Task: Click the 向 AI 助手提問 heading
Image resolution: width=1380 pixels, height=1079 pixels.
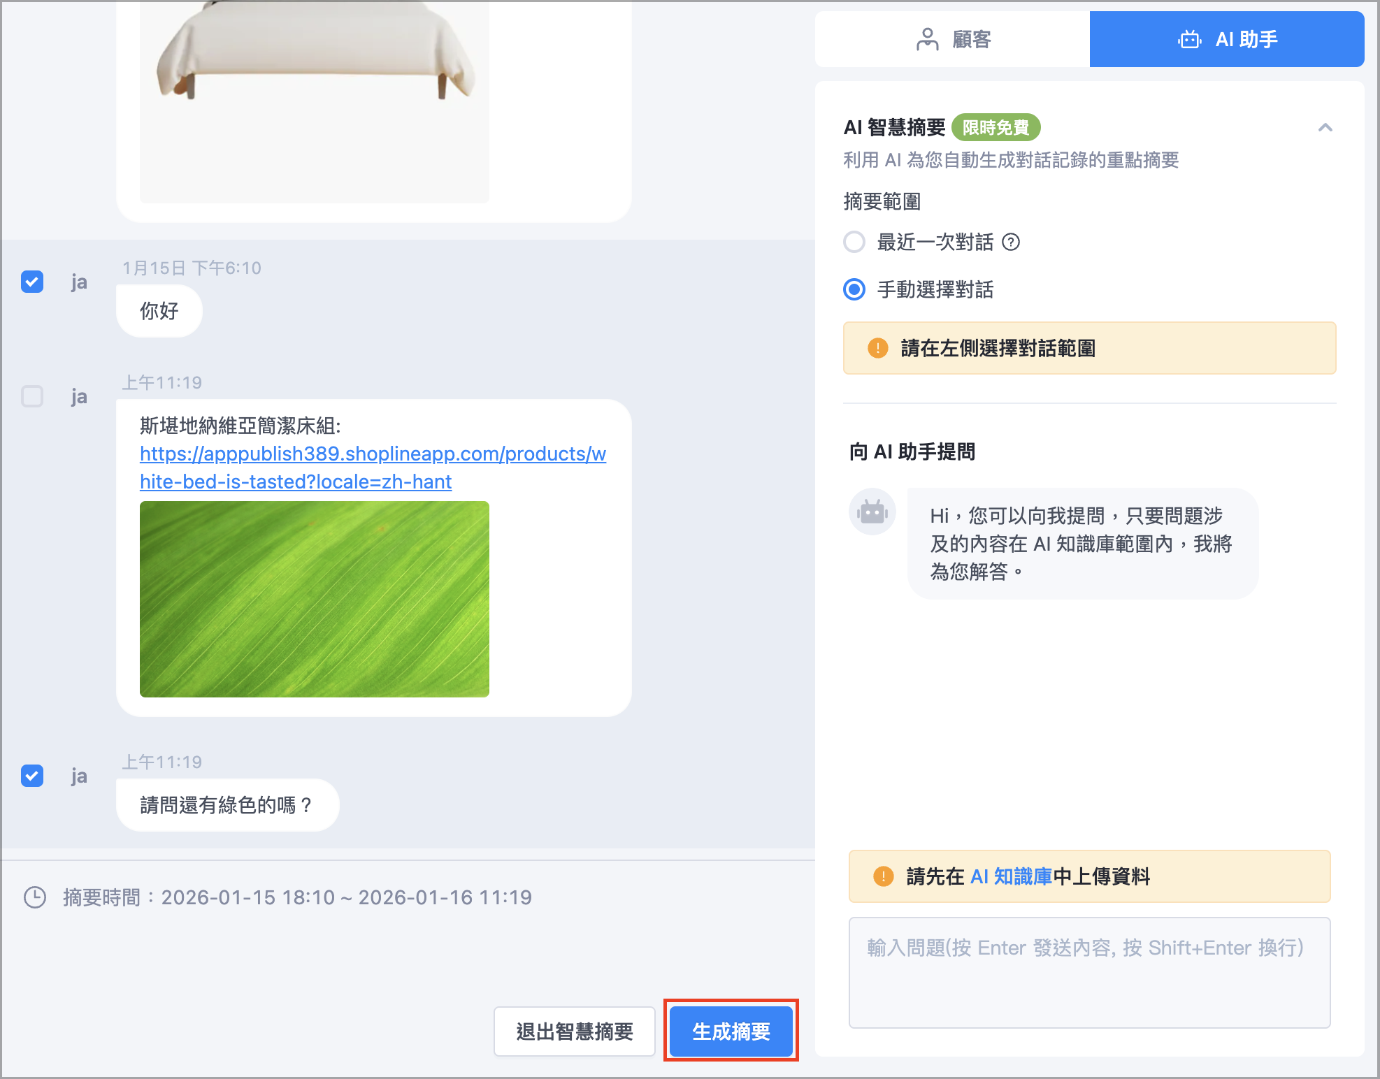Action: tap(912, 451)
